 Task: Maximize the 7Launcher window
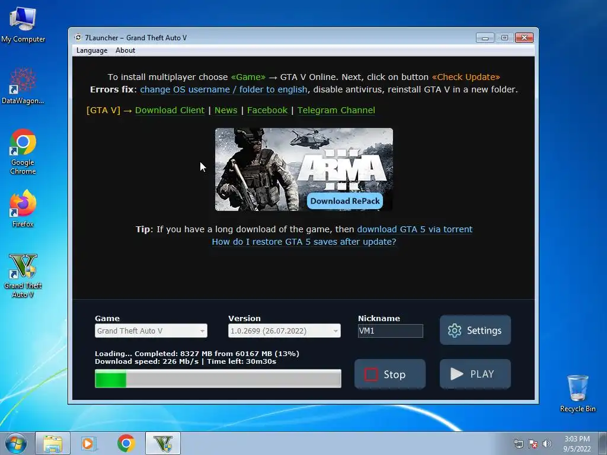coord(504,37)
